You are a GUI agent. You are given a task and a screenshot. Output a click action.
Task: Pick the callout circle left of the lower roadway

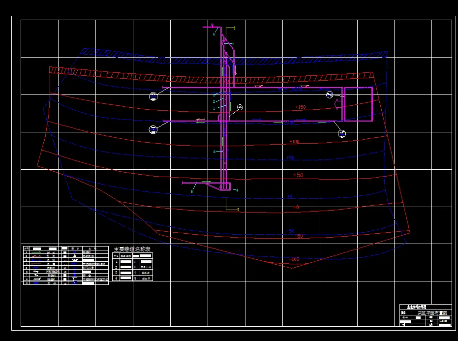click(x=153, y=129)
